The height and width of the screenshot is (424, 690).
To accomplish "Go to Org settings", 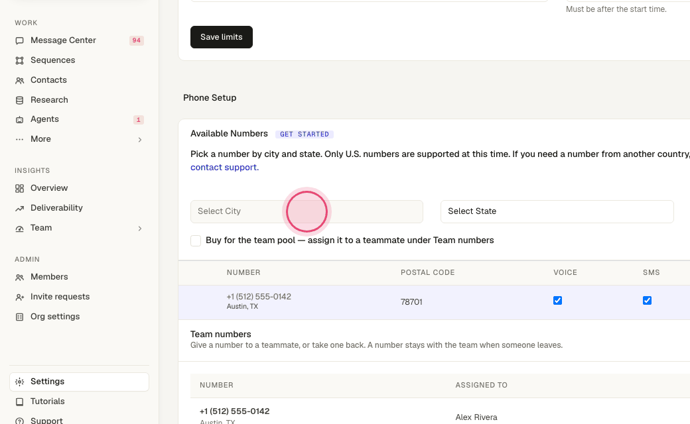I will pyautogui.click(x=79, y=317).
